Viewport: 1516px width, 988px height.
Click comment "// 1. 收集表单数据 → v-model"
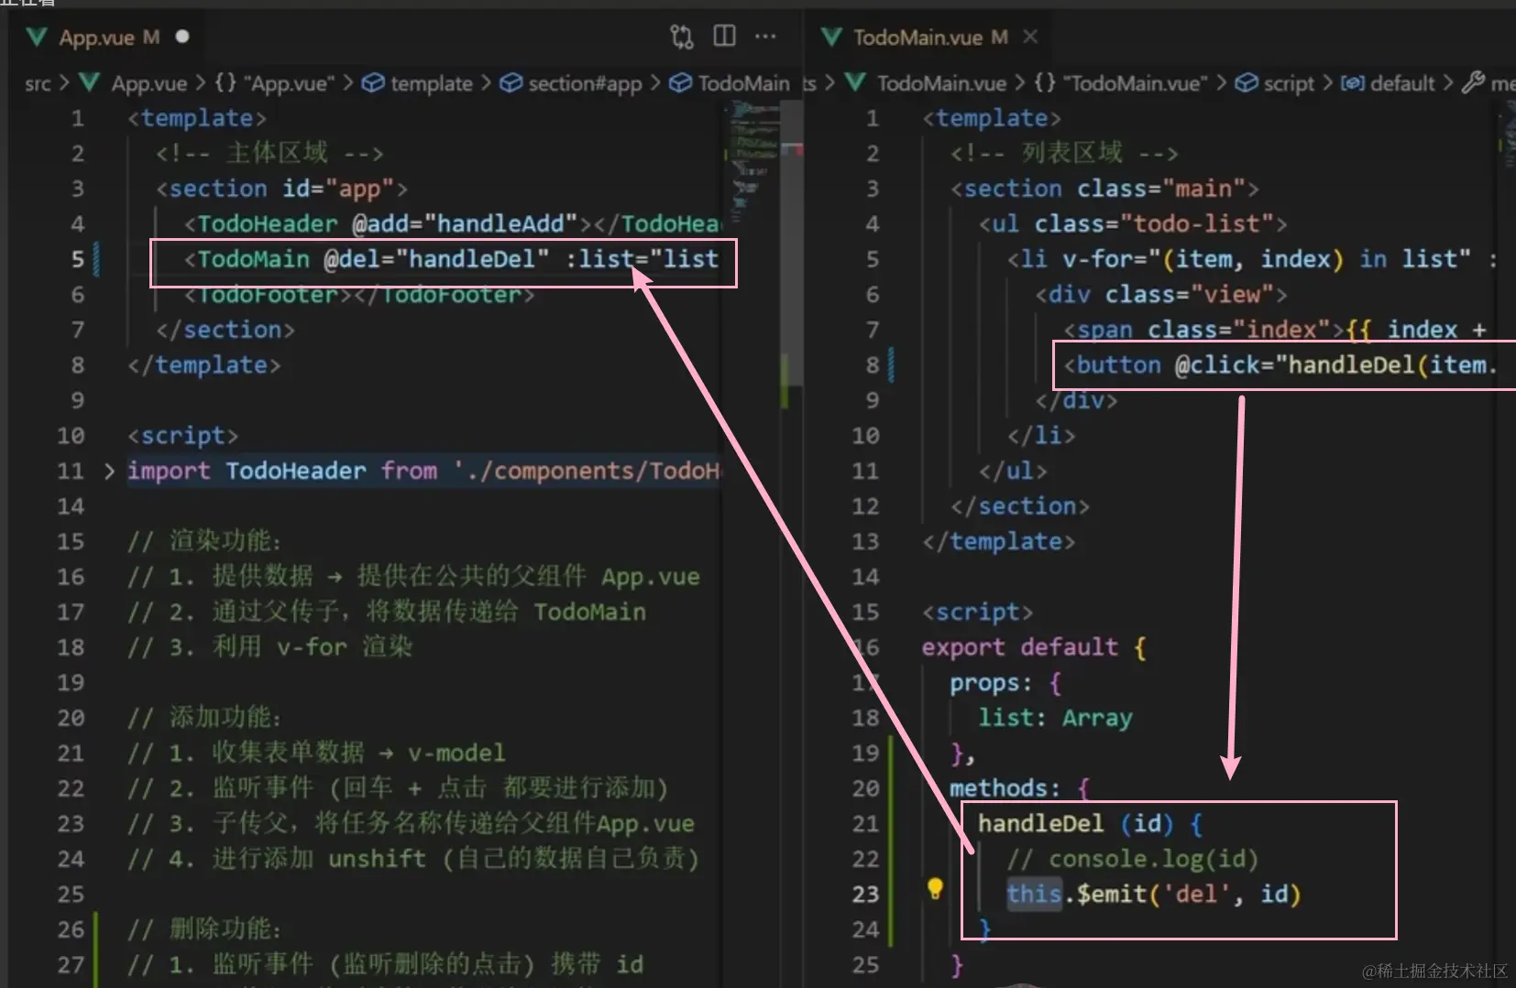(316, 753)
